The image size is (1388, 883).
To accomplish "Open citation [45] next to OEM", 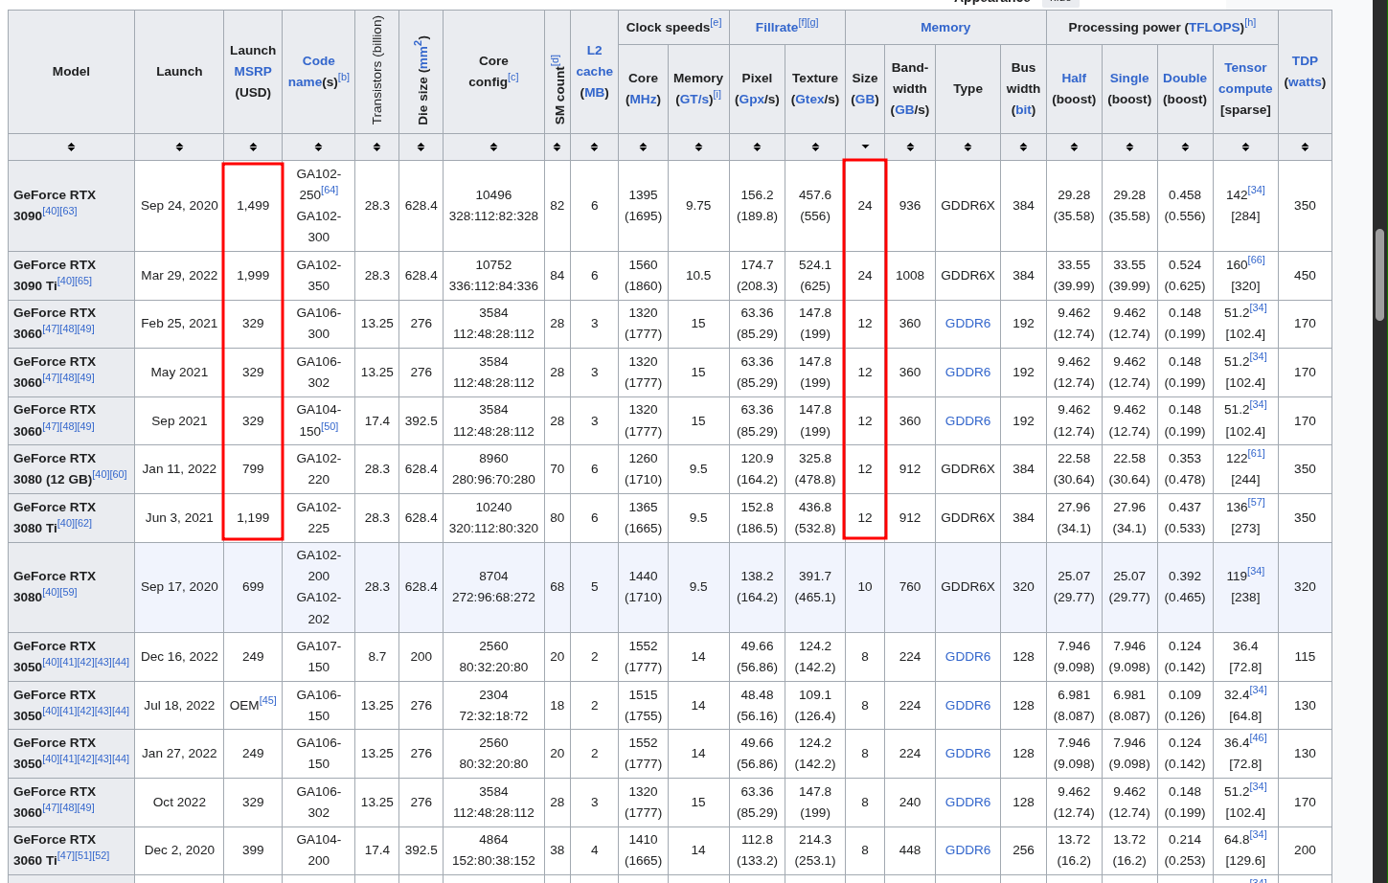I will 267,700.
